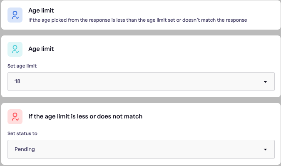Click blank space right of the red-icon heading

pyautogui.click(x=206, y=116)
